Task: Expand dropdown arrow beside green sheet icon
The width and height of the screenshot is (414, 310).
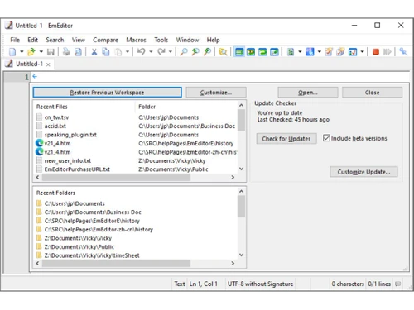Action: [300, 52]
